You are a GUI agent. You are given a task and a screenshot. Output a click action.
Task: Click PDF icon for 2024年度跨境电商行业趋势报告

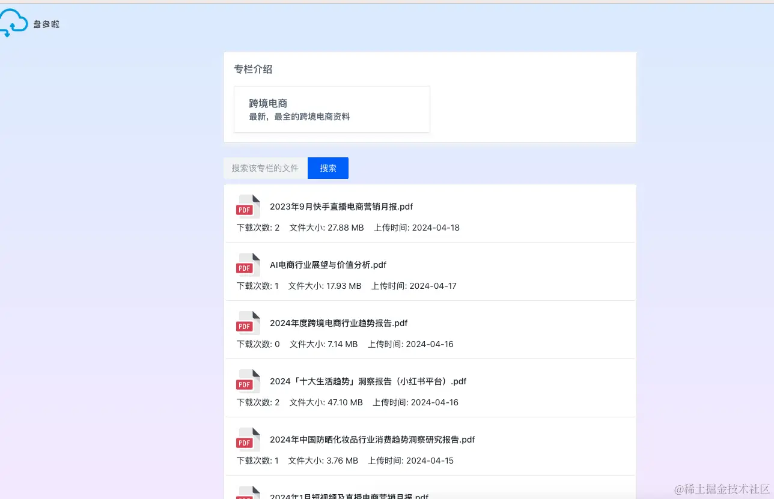(248, 323)
